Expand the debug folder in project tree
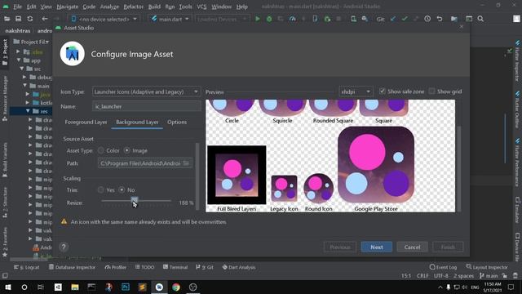 [x=24, y=77]
